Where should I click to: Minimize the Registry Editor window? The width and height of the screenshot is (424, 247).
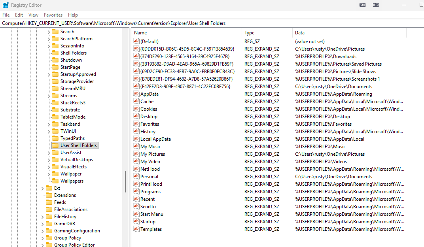tap(404, 5)
